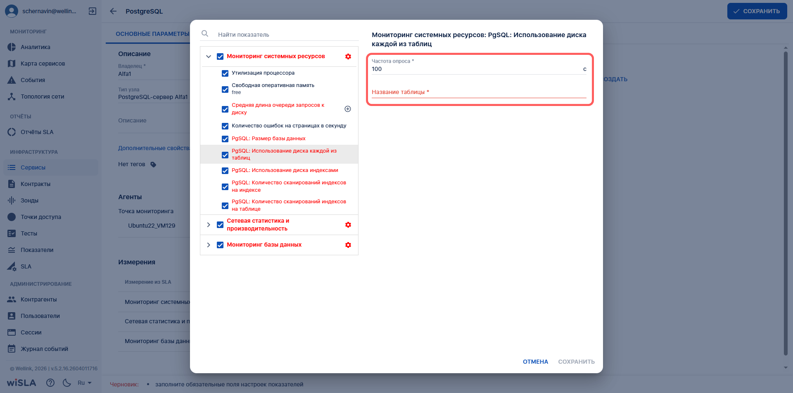
Task: Uncheck PgSQL: Использование диска индексами
Action: (225, 171)
